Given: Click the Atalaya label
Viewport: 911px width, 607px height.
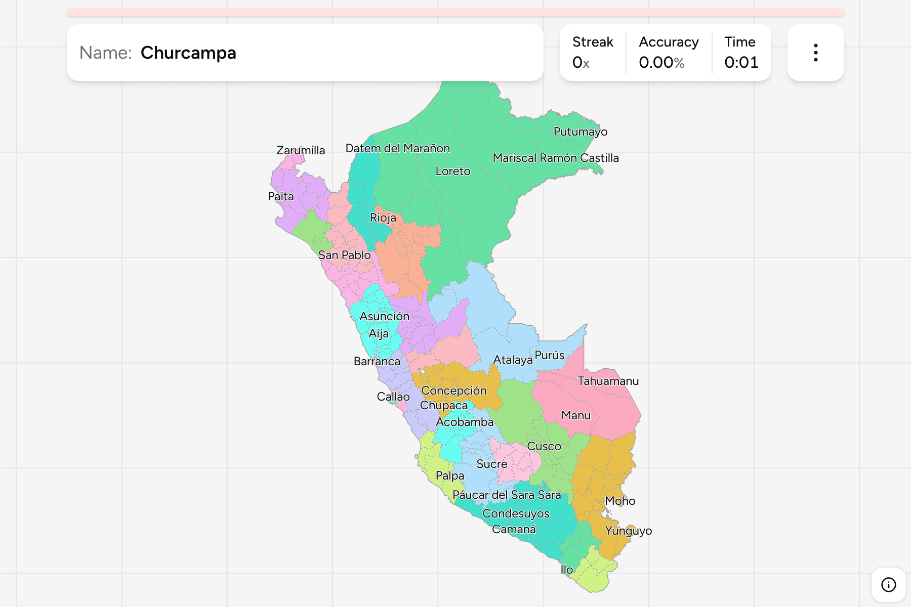Looking at the screenshot, I should (x=513, y=360).
